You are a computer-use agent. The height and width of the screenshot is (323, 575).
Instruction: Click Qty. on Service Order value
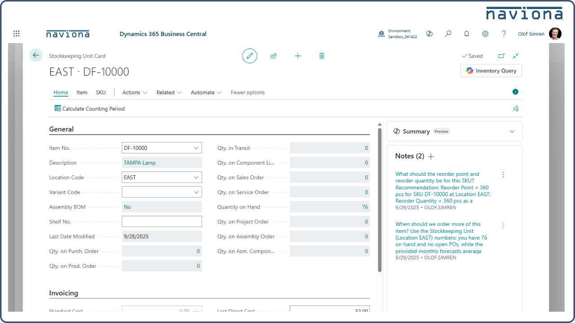pyautogui.click(x=330, y=192)
